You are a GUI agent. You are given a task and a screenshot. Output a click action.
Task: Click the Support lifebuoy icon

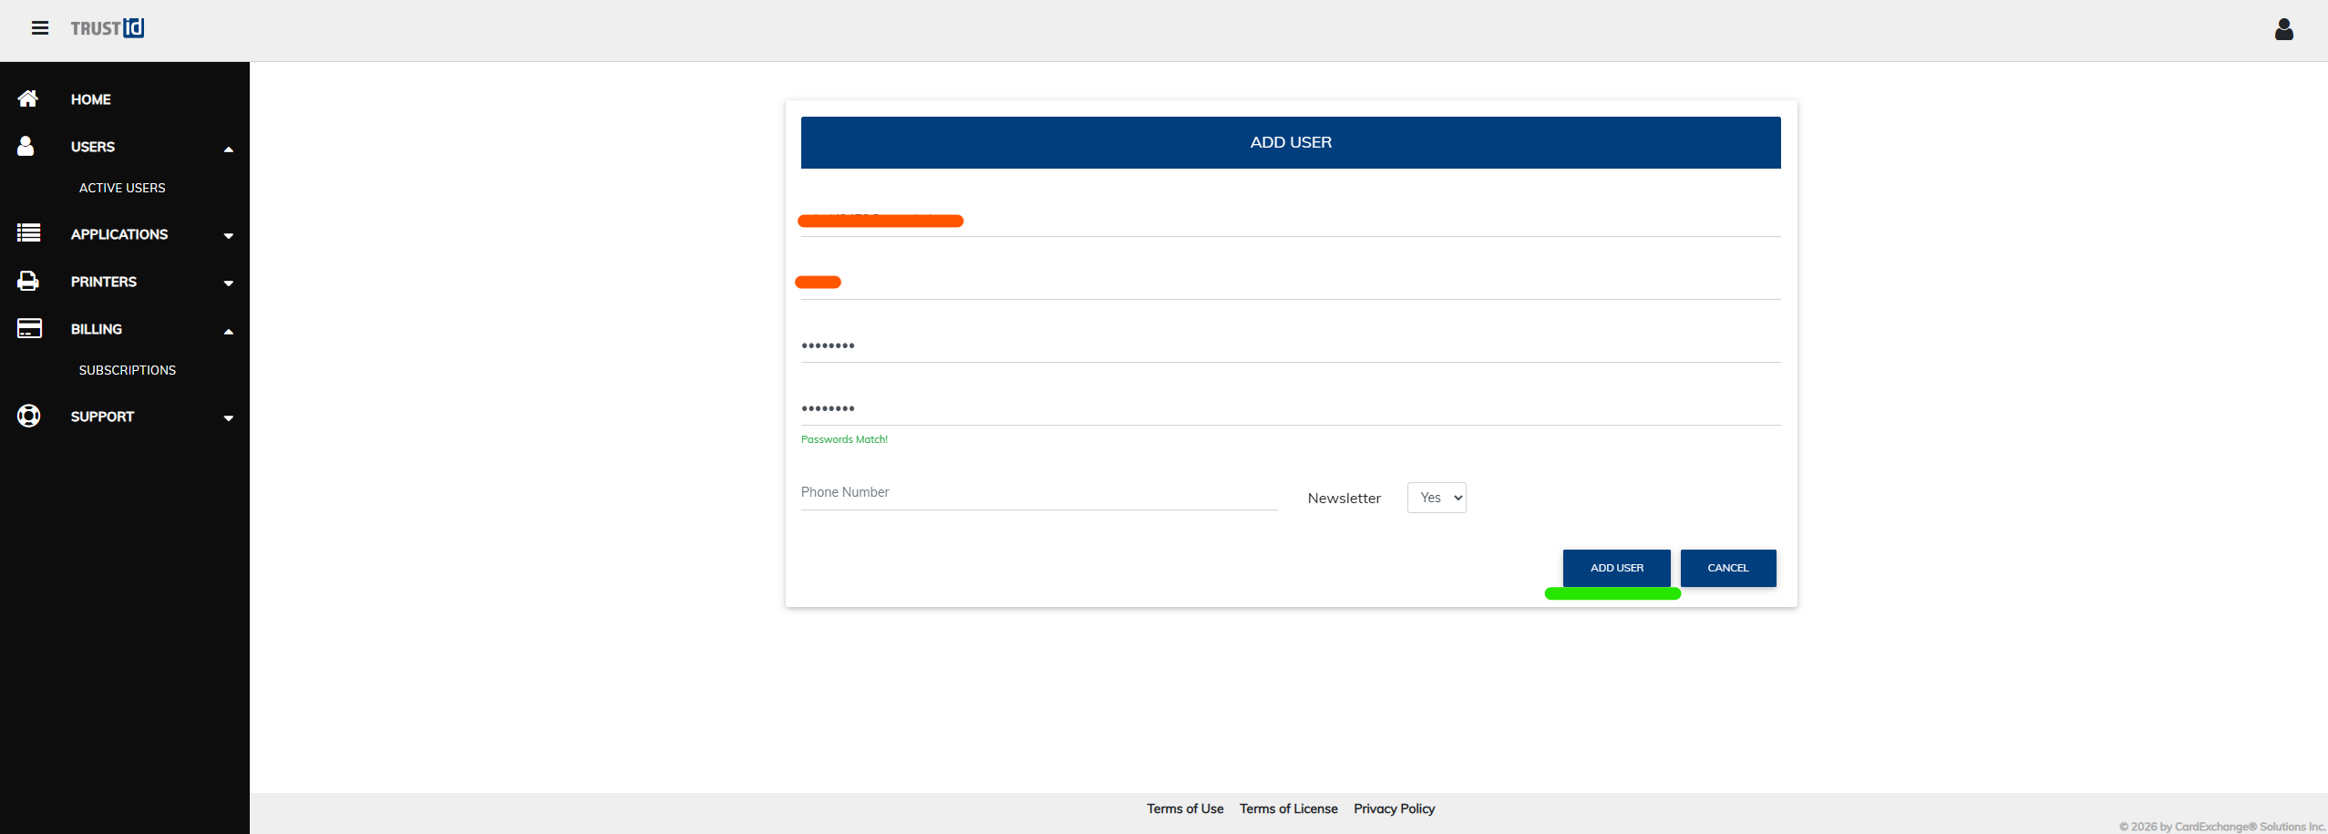(x=28, y=416)
